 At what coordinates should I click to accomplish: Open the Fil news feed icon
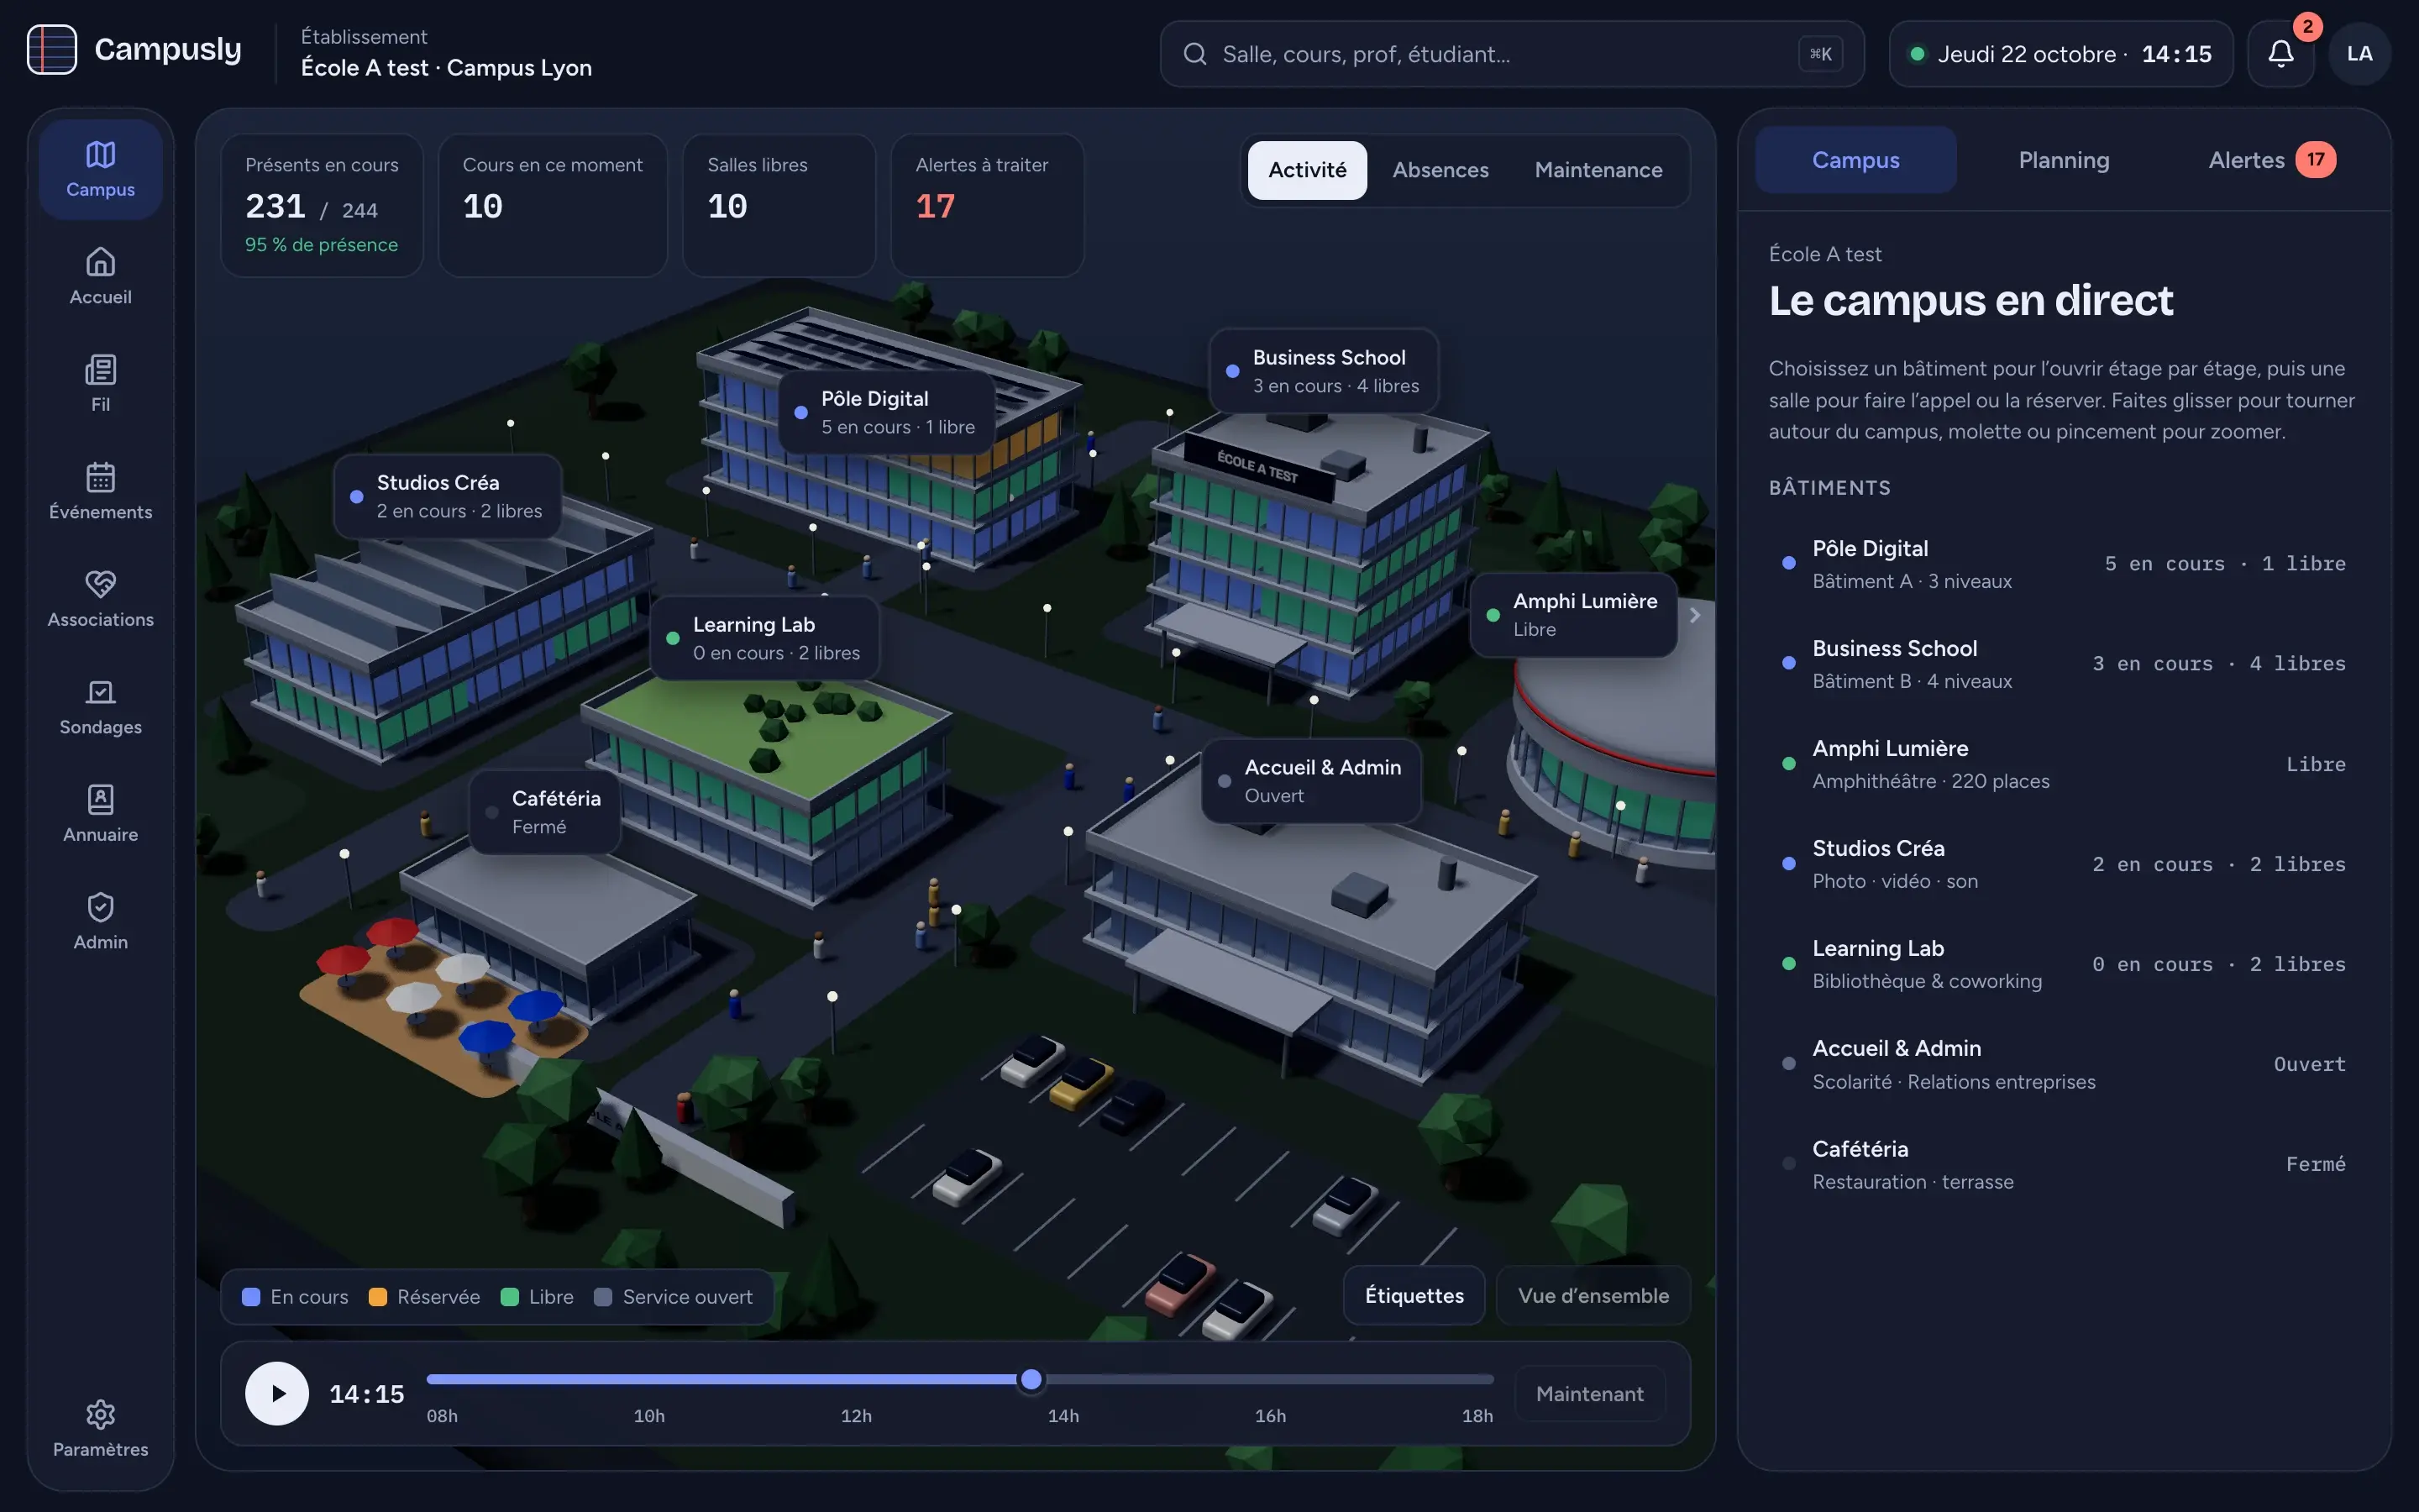click(x=100, y=369)
